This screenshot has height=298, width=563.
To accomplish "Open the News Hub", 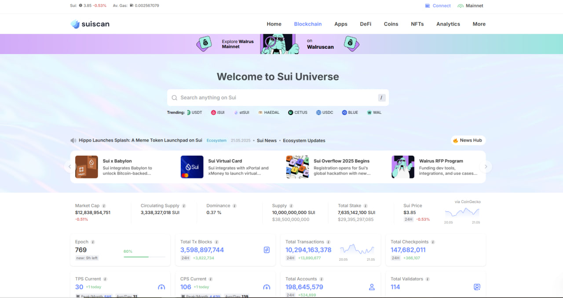I will tap(468, 140).
